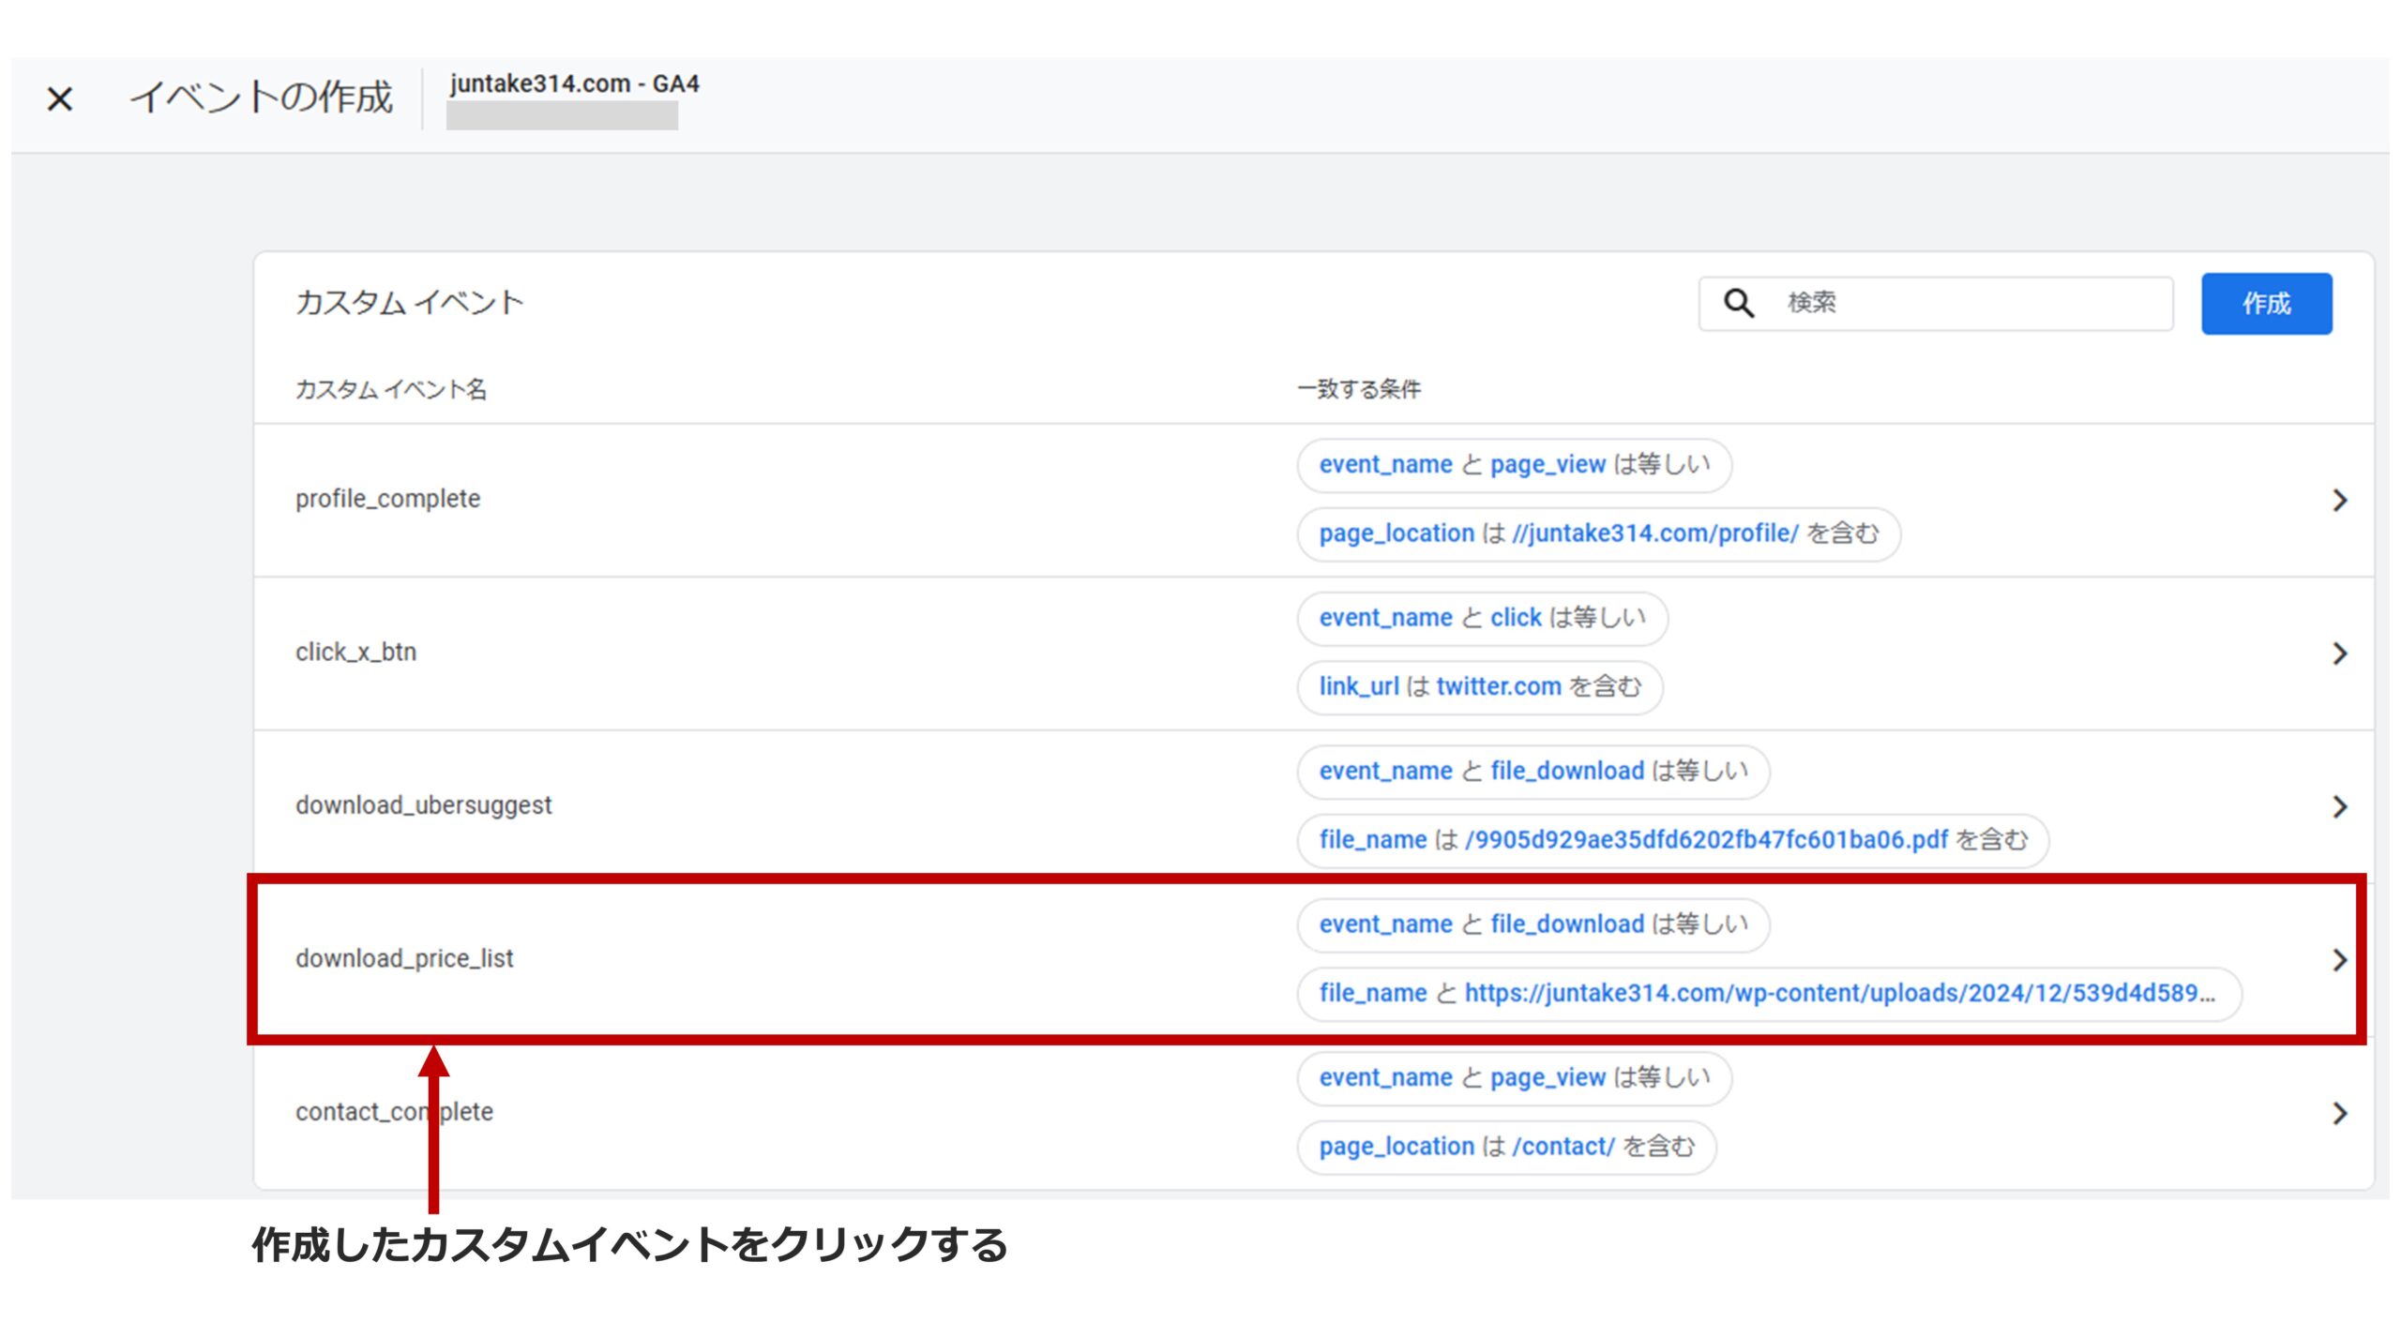The image size is (2401, 1337).
Task: Close the イベントの作成 panel with X
Action: (60, 98)
